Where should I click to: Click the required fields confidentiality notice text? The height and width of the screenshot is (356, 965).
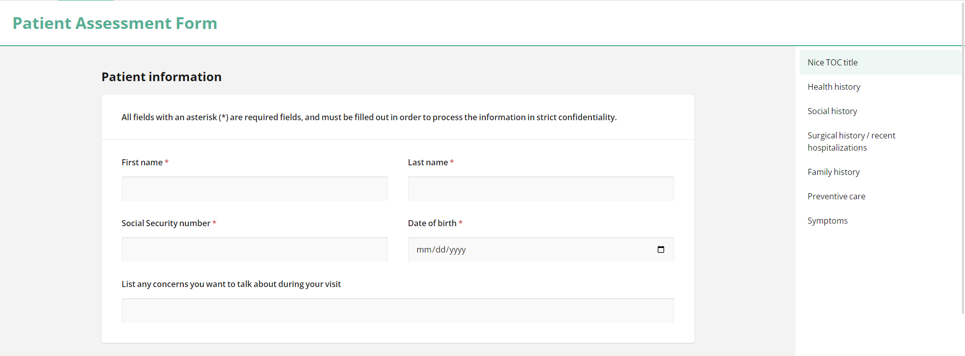[369, 117]
